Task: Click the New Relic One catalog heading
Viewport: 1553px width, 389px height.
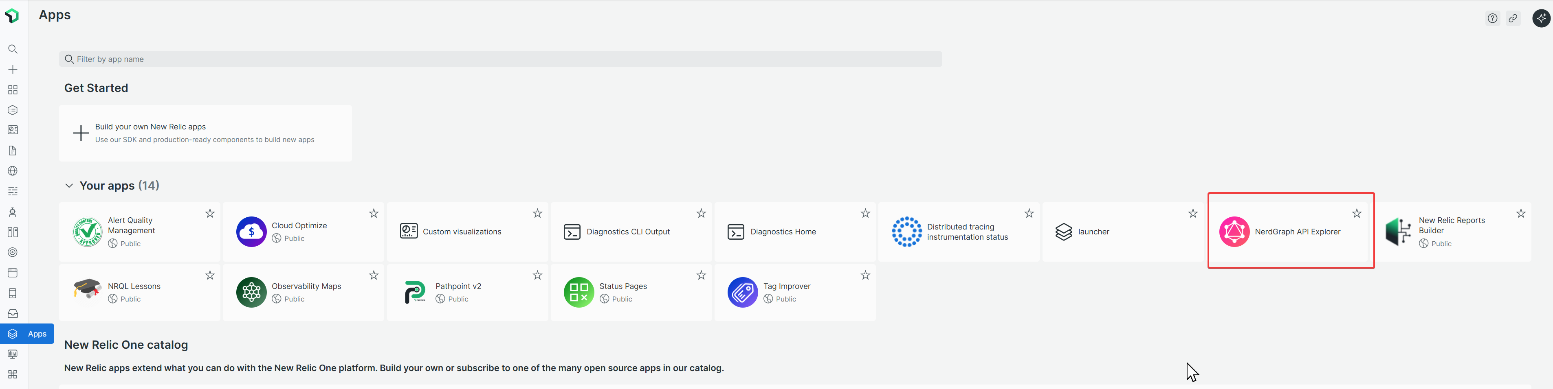Action: click(x=126, y=344)
